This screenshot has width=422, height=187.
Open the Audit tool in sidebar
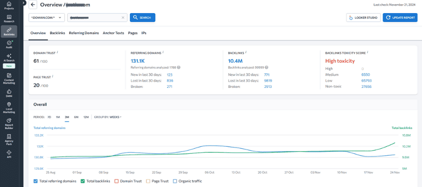coord(9,44)
